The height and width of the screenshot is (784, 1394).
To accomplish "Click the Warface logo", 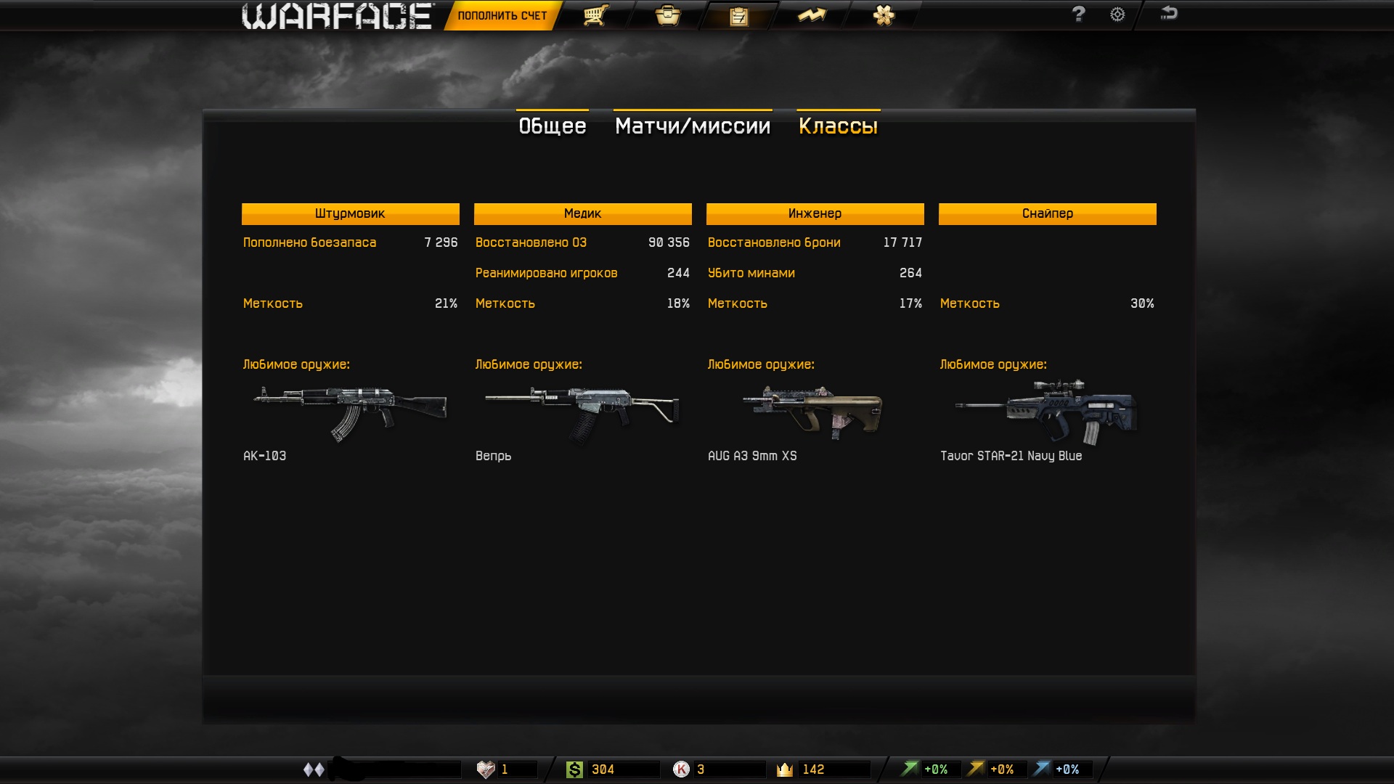I will pyautogui.click(x=338, y=16).
